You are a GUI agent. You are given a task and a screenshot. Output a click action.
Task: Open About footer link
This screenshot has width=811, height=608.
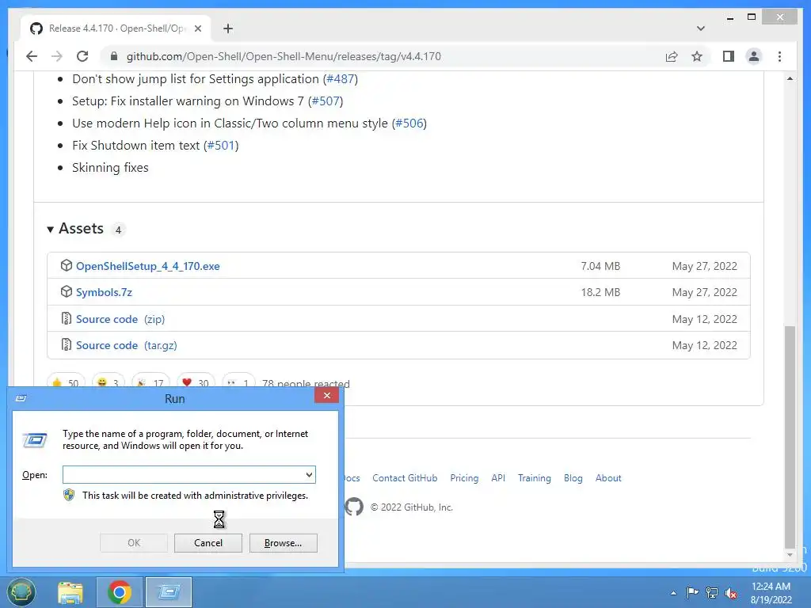(608, 478)
